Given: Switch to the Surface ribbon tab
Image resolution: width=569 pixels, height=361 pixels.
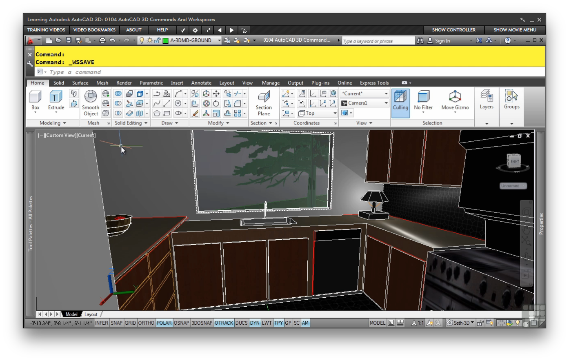Looking at the screenshot, I should (x=80, y=83).
